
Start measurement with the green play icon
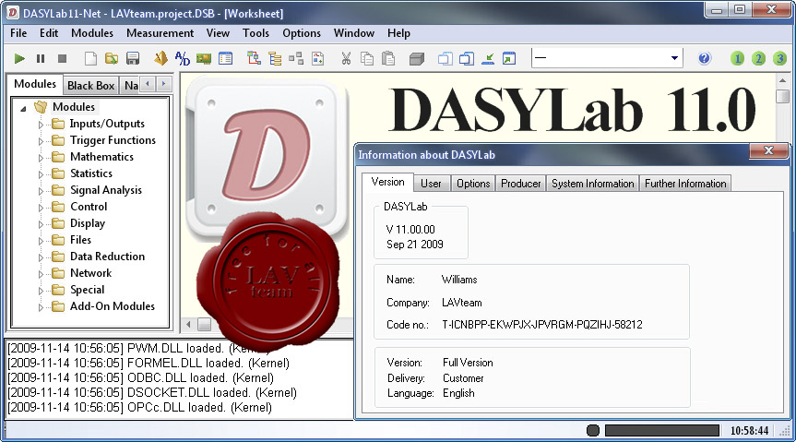(19, 59)
